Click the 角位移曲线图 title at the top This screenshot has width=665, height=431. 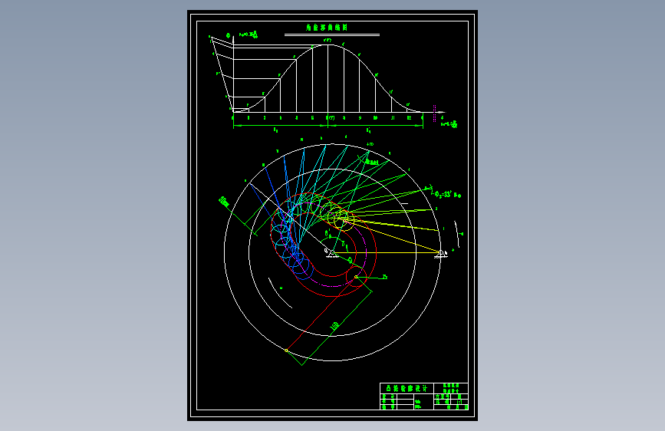(x=327, y=28)
